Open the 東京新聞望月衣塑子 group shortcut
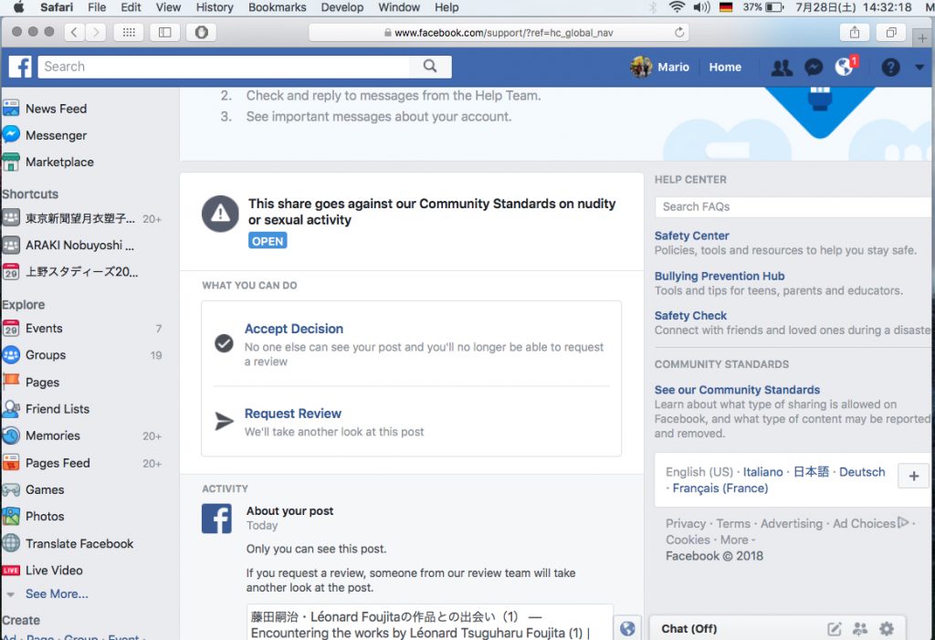Screen dimensions: 935x640 pyautogui.click(x=80, y=218)
